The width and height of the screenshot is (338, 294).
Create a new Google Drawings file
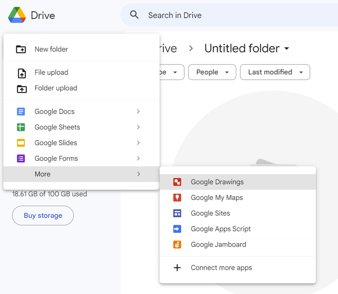click(238, 182)
